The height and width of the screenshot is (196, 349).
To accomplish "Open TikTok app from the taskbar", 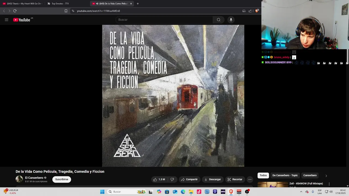I will pos(199,192).
